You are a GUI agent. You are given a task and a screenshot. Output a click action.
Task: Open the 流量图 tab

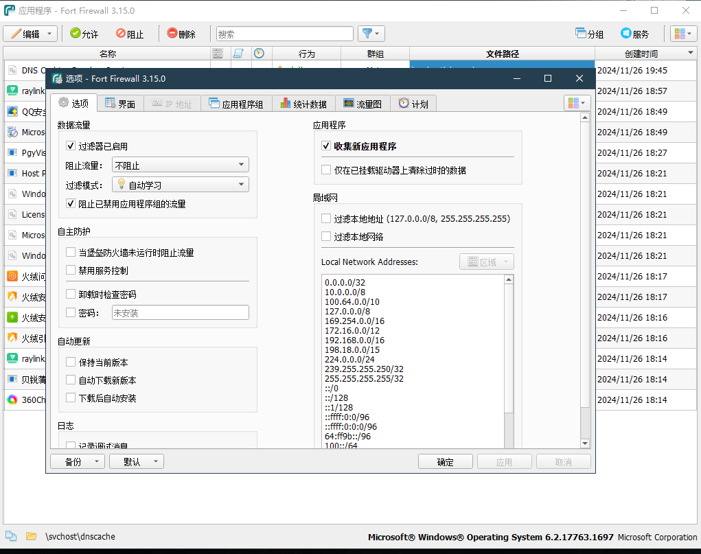(363, 104)
